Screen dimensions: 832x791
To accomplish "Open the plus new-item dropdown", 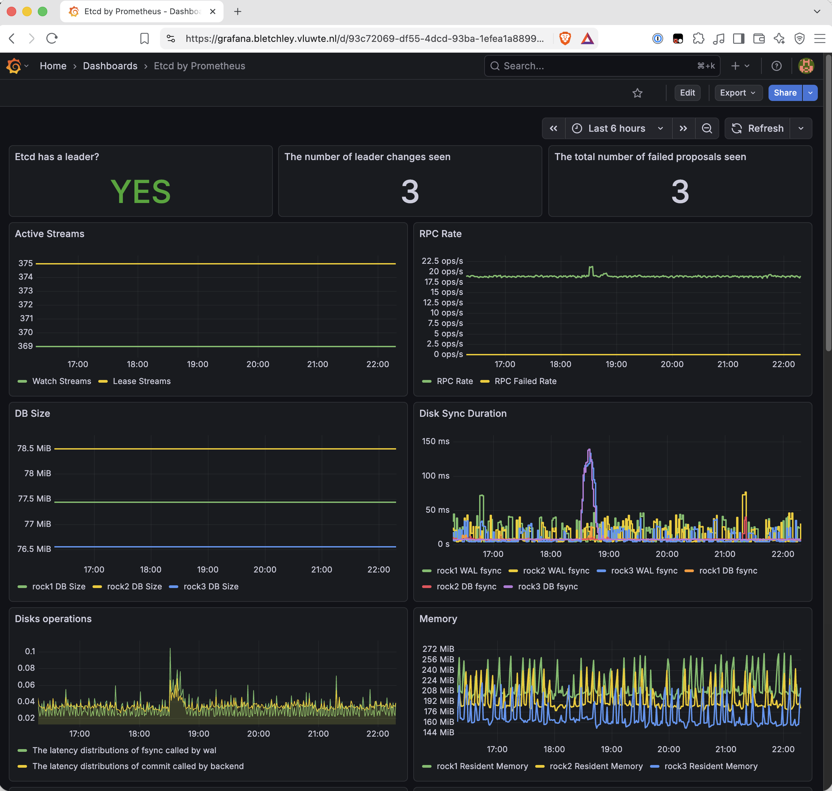I will click(x=740, y=66).
